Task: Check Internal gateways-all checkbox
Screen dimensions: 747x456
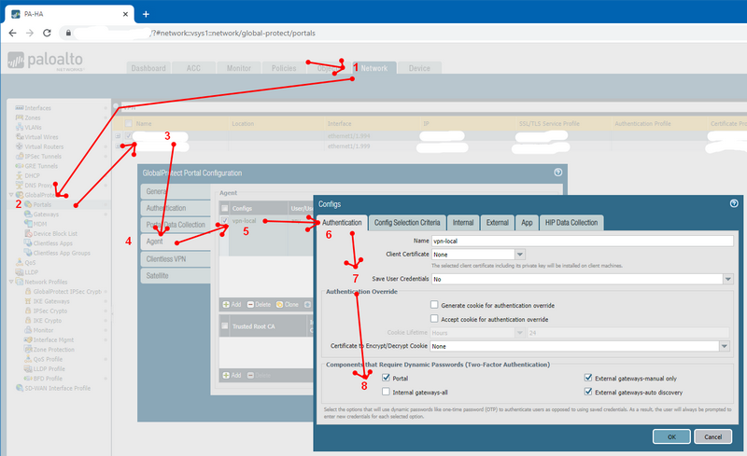Action: (x=386, y=392)
